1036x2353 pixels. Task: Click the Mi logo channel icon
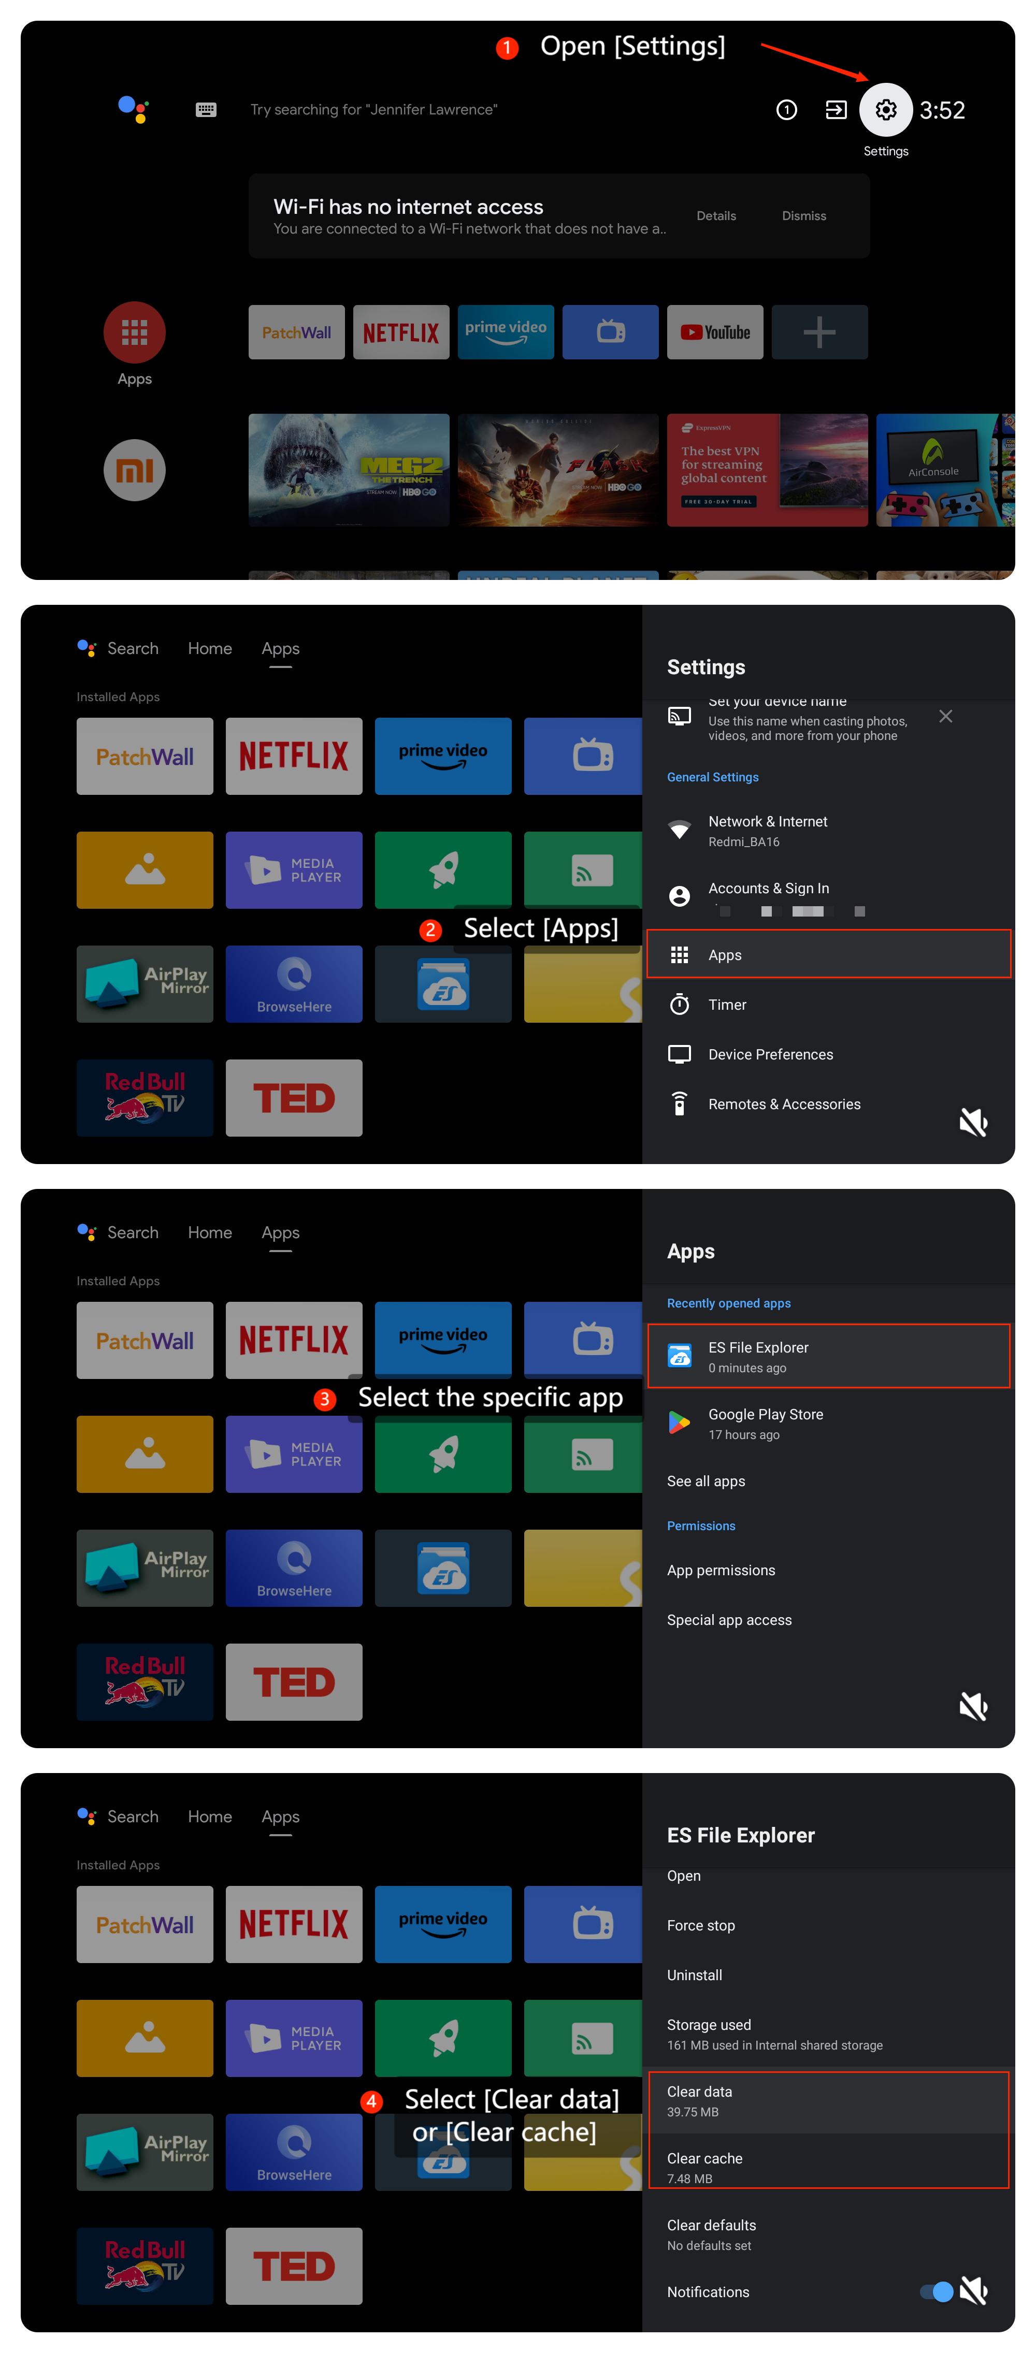tap(134, 470)
